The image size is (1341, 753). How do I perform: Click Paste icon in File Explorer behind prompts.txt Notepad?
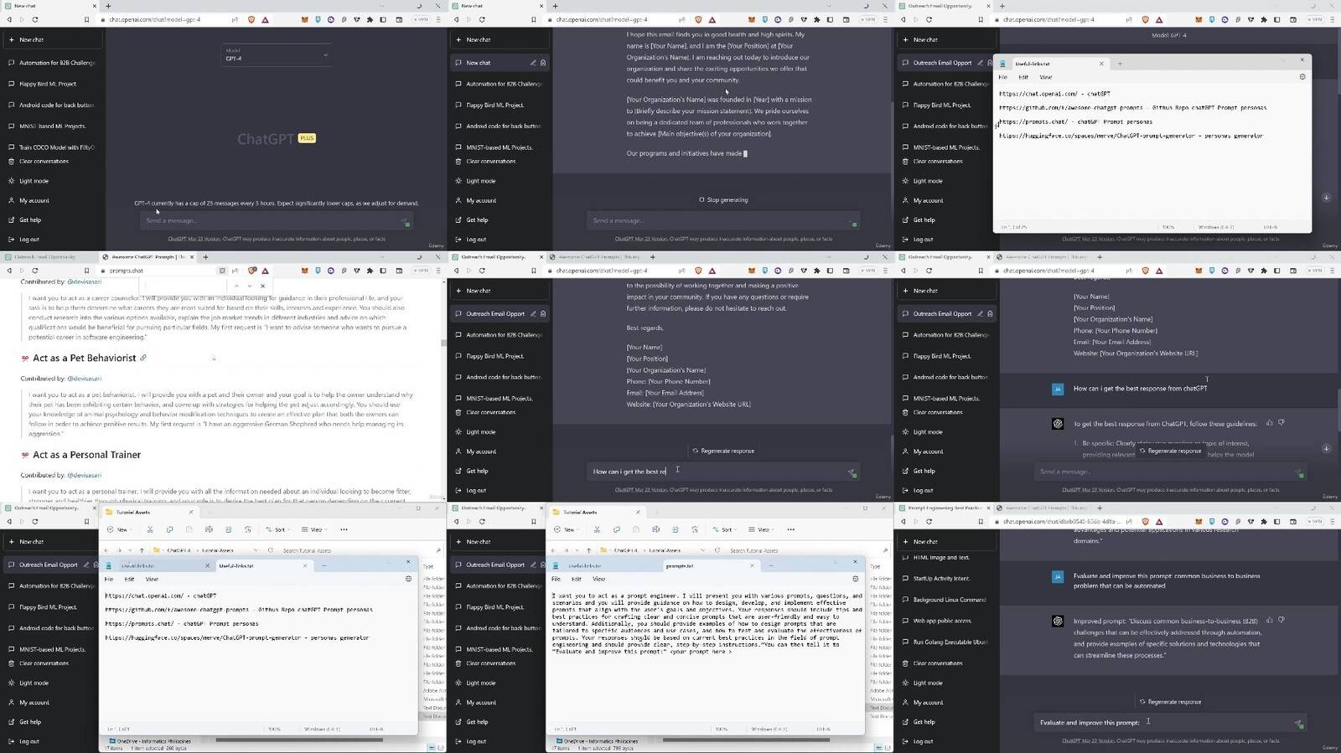(x=636, y=529)
